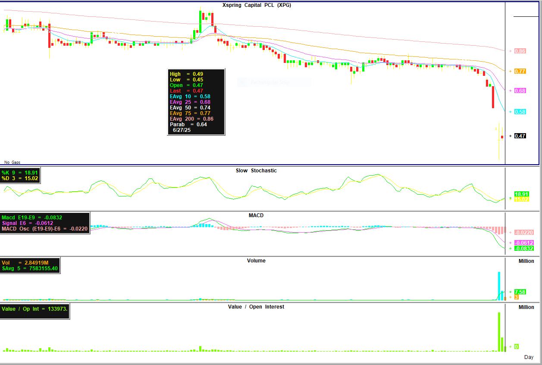The width and height of the screenshot is (542, 365).
Task: Select the Low = 0.45 row in data box
Action: point(186,80)
